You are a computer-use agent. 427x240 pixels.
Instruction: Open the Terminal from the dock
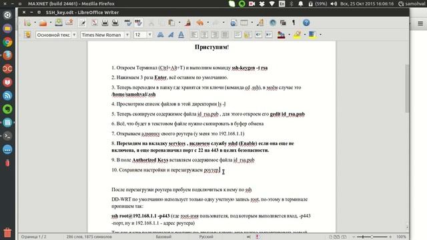click(7, 136)
